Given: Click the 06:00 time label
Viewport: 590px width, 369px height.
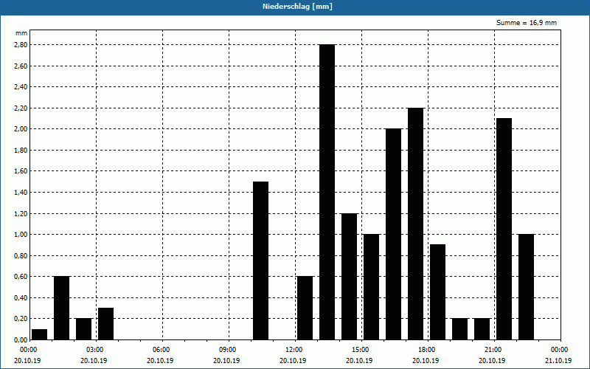Looking at the screenshot, I should point(162,350).
